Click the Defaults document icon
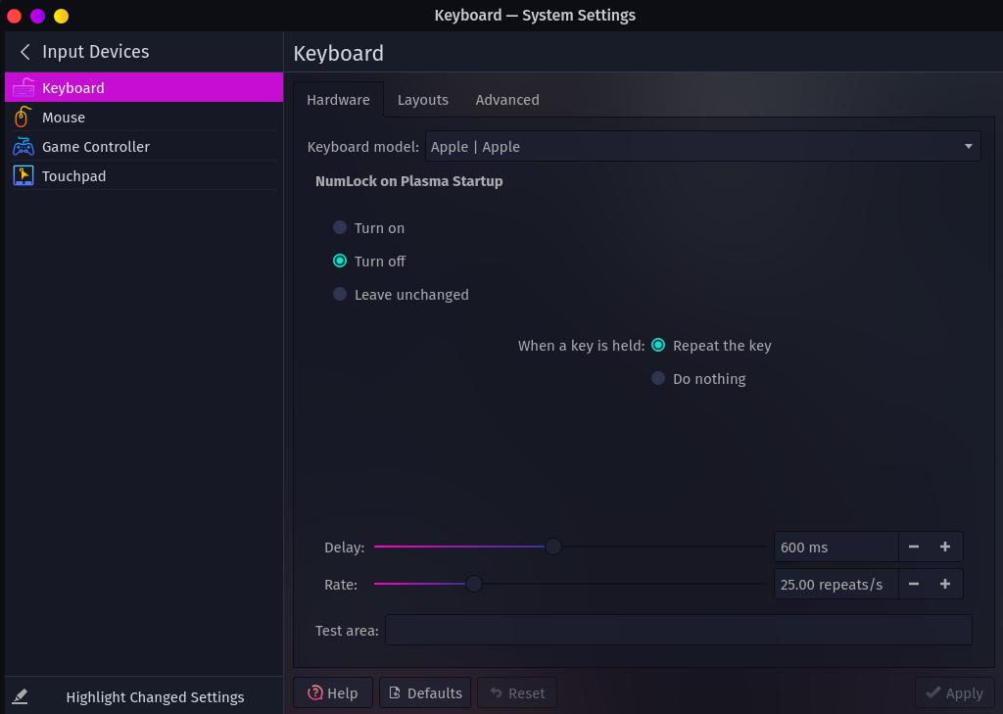This screenshot has height=714, width=1003. [395, 692]
